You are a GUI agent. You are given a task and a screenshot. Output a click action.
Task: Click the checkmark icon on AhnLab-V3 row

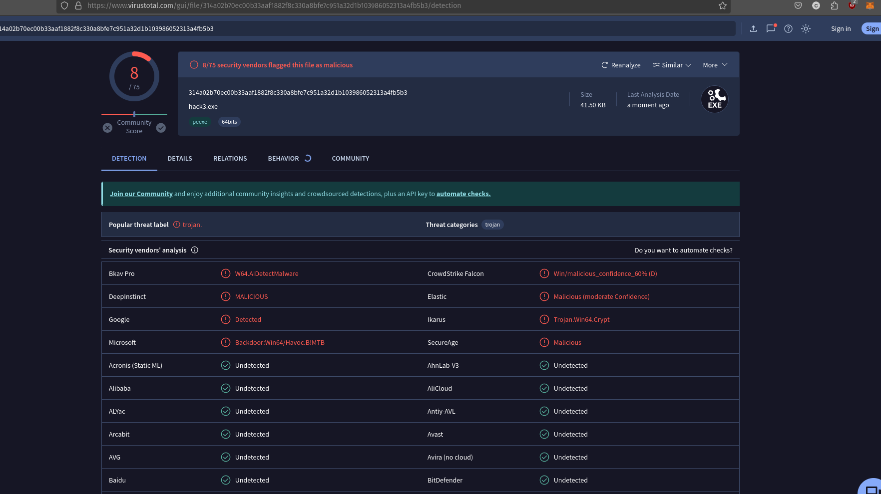point(544,365)
